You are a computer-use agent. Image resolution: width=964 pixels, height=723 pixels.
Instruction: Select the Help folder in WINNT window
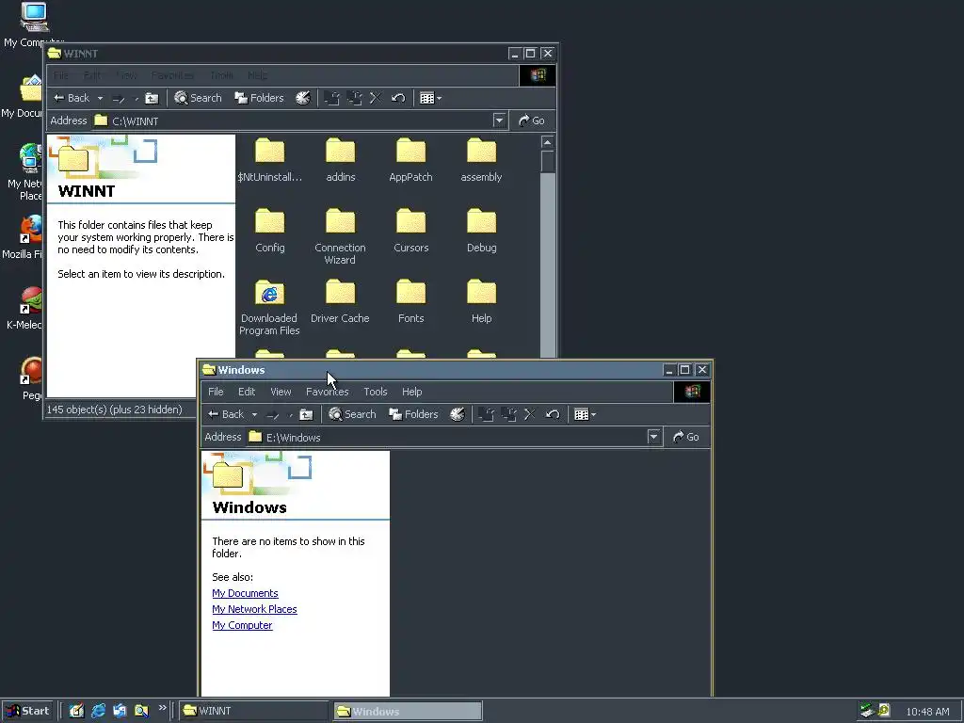pyautogui.click(x=481, y=301)
